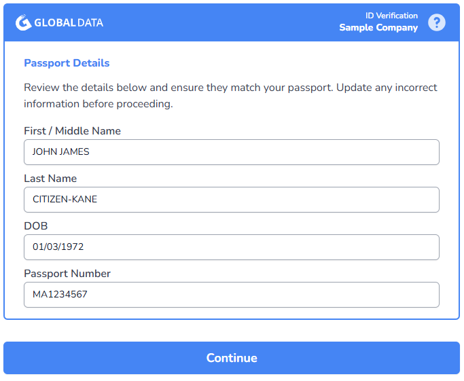The height and width of the screenshot is (381, 464).
Task: Focus the DOB field showing 01/03/1972
Action: pos(232,247)
